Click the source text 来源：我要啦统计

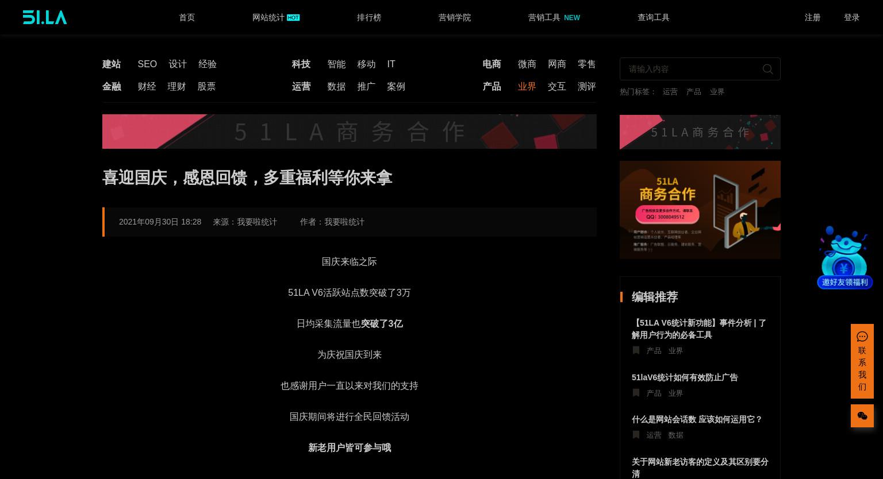coord(245,222)
